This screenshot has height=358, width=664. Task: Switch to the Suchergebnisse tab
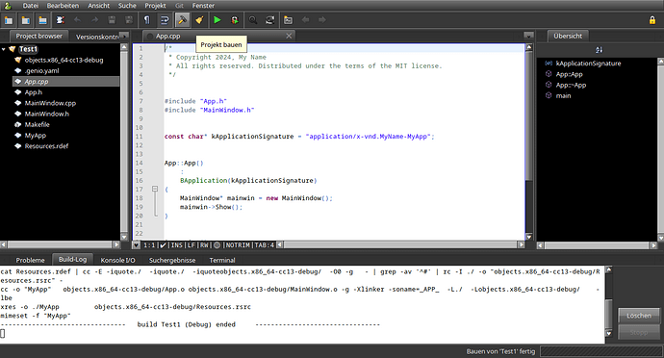point(172,260)
